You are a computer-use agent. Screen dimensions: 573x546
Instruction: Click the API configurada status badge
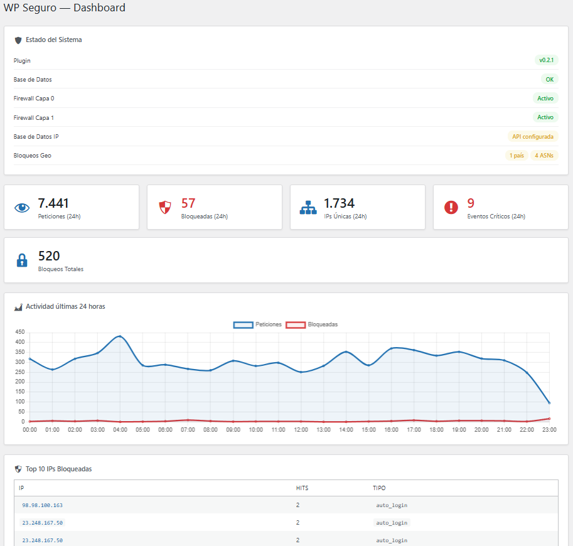[533, 136]
